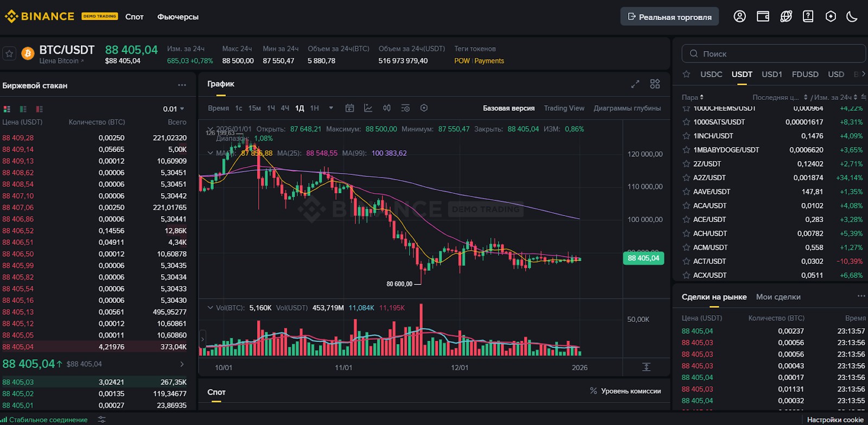Collapse the OHLC info line chevron
Viewport: 868px width, 425px height.
point(210,129)
